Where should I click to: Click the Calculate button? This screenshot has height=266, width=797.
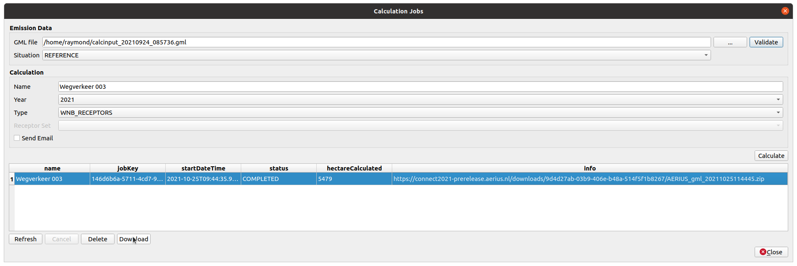pos(771,156)
